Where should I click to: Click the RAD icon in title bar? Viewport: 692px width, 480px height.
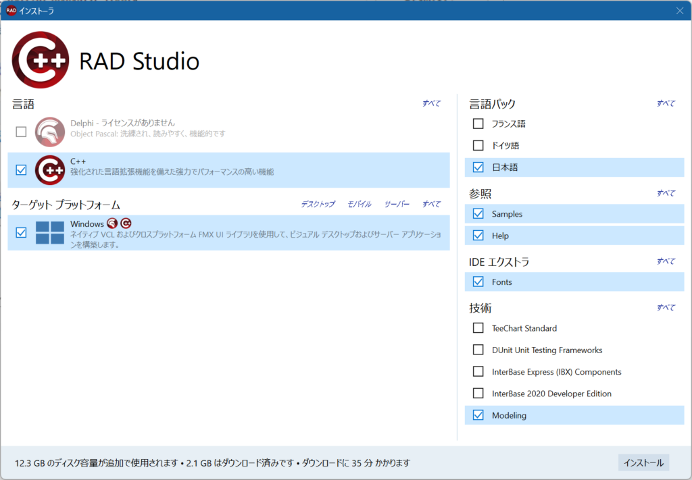coord(11,10)
